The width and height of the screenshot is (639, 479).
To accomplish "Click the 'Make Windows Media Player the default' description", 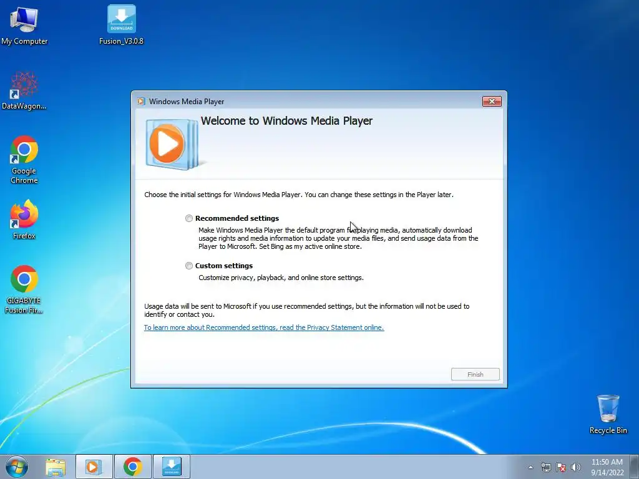I will [x=338, y=238].
